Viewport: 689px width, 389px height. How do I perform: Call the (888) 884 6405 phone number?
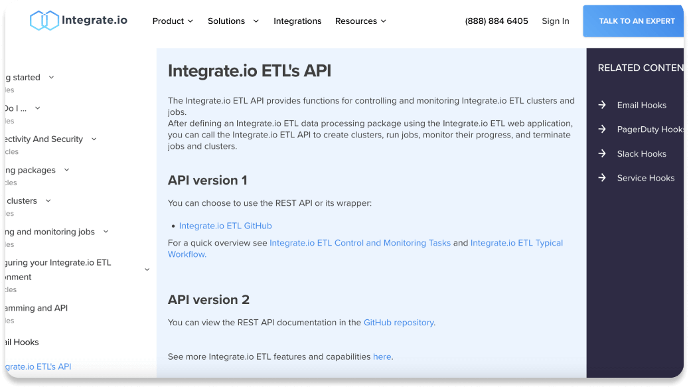point(497,21)
